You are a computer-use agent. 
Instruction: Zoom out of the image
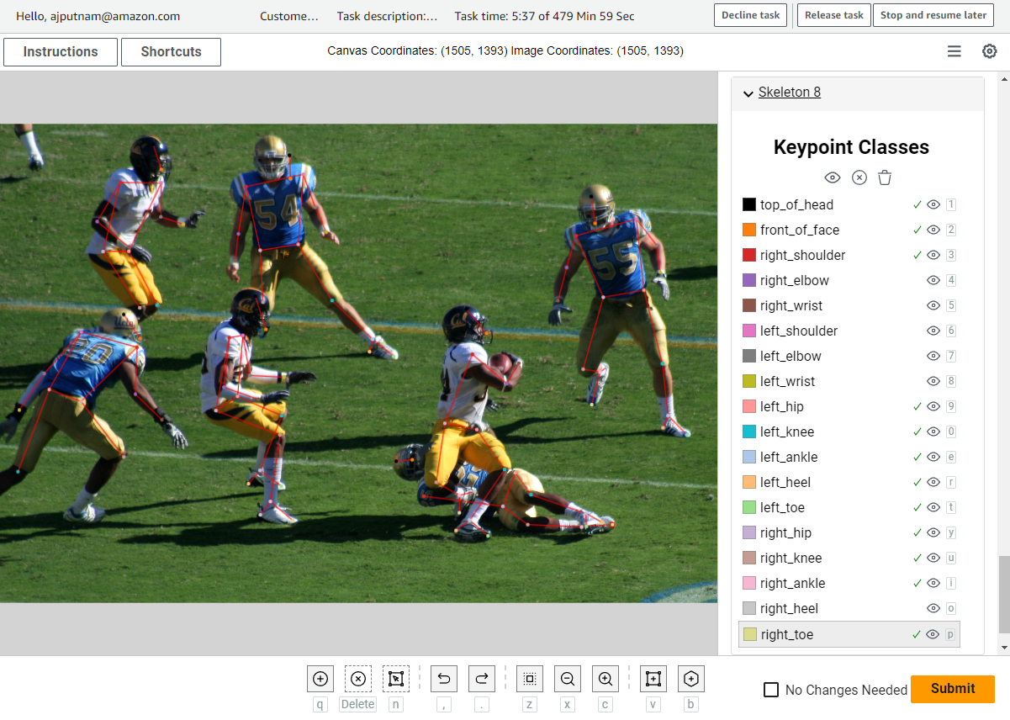[568, 679]
